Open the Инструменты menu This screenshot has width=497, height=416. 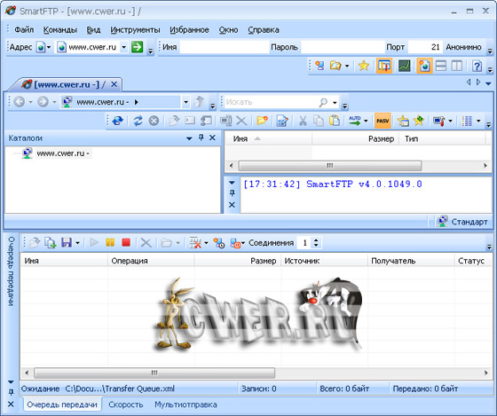click(135, 30)
